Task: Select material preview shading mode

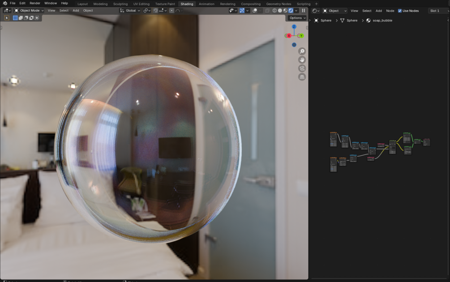Action: 285,11
